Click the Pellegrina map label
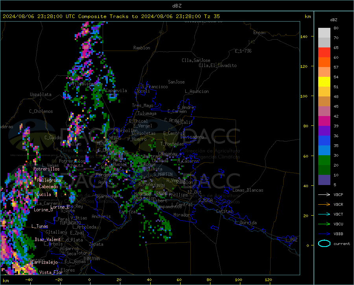This screenshot has width=354, height=285. (x=49, y=180)
